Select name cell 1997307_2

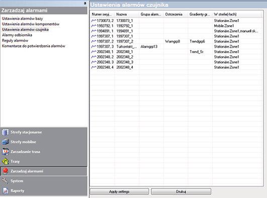[125, 42]
